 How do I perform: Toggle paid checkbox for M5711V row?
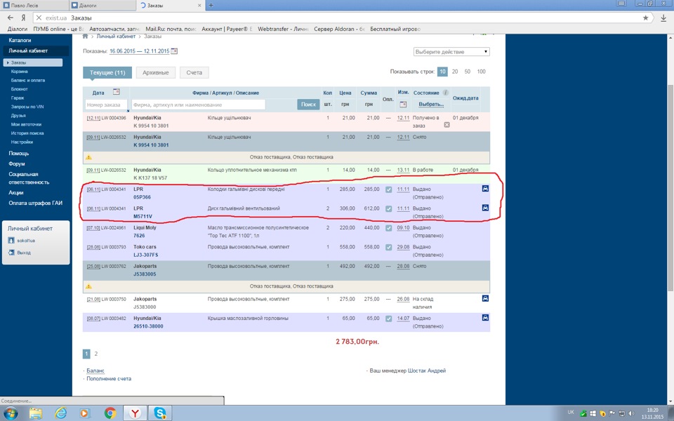388,209
